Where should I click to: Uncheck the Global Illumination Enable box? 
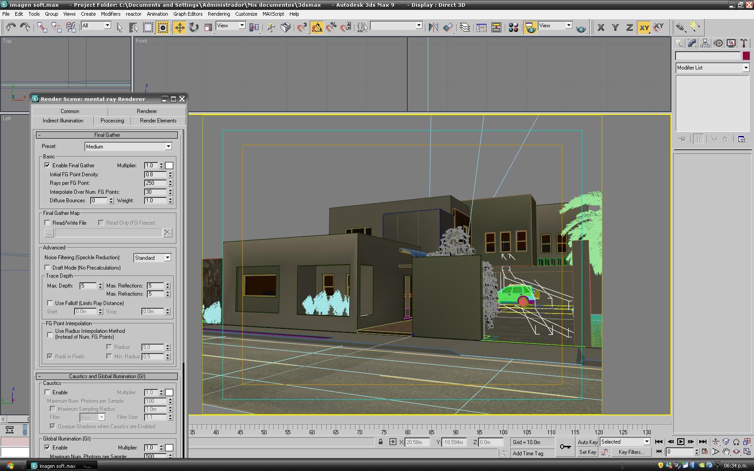coord(47,447)
